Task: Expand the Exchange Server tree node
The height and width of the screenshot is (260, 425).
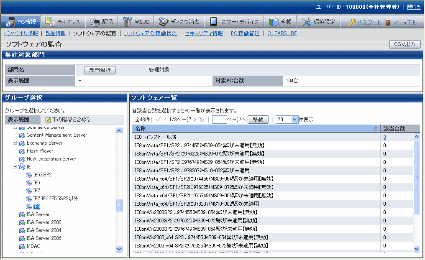Action: [x=15, y=143]
